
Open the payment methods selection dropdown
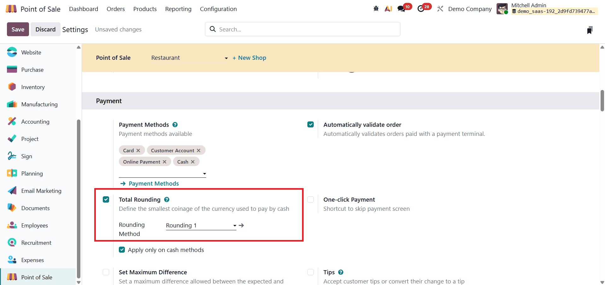tap(205, 174)
